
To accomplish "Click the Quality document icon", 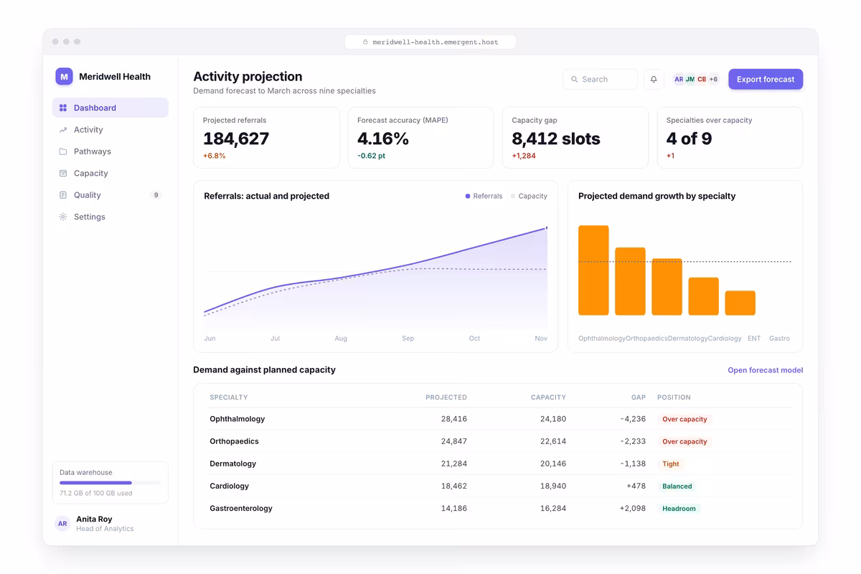I will (x=63, y=195).
